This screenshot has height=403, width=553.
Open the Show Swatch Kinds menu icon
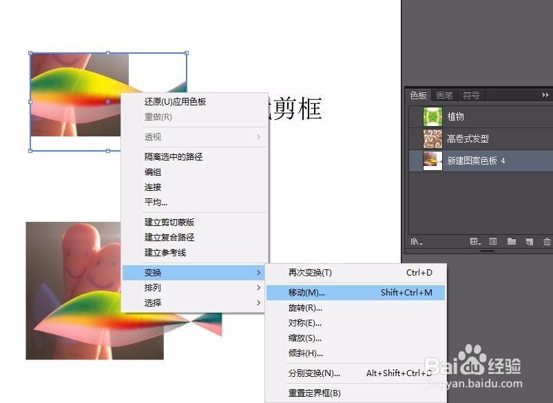pyautogui.click(x=475, y=241)
